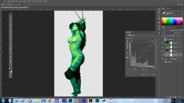Viewport: 184px width, 103px height.
Task: Open the Preset dropdown in Curves
Action: click(142, 38)
